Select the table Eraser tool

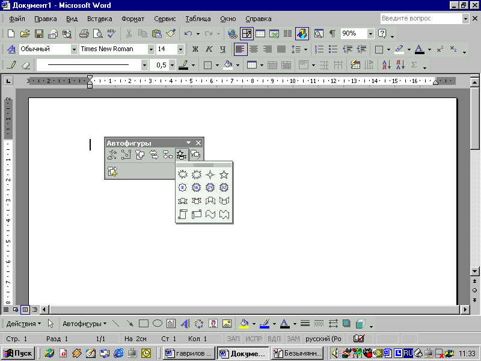click(26, 65)
